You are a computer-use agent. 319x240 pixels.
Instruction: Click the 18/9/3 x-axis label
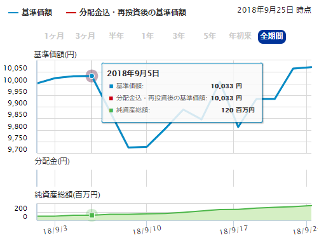pos(55,230)
